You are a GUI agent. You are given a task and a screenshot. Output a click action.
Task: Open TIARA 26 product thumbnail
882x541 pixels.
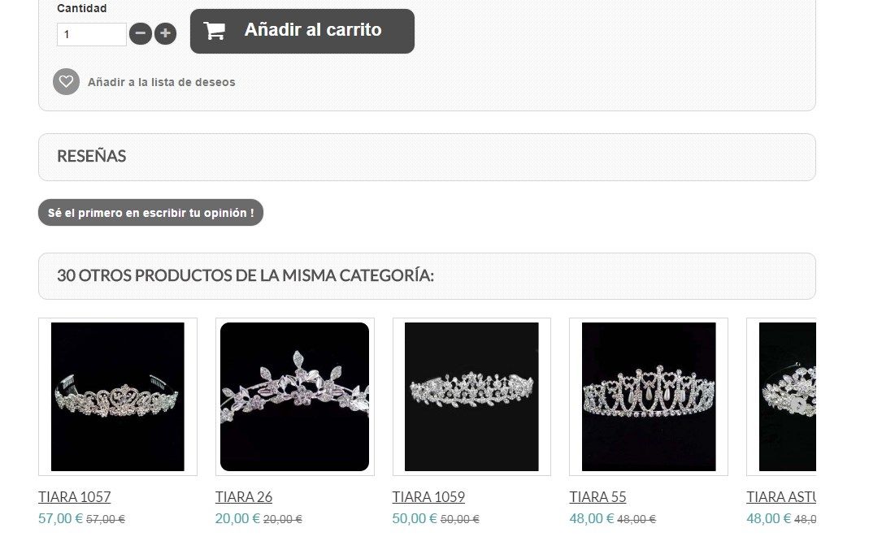(295, 396)
